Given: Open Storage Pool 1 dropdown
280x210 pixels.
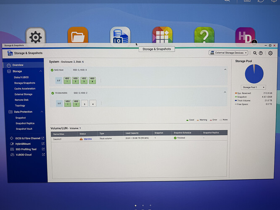Looking at the screenshot, I should pos(253,87).
